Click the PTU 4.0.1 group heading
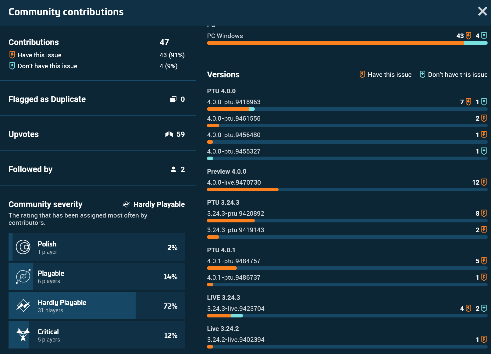 coord(221,250)
